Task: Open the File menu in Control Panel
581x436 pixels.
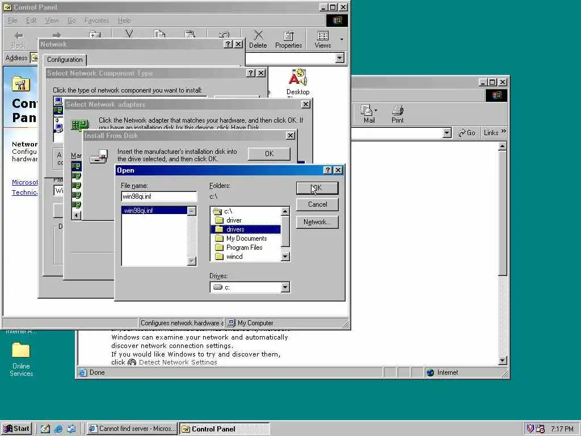Action: [x=12, y=20]
